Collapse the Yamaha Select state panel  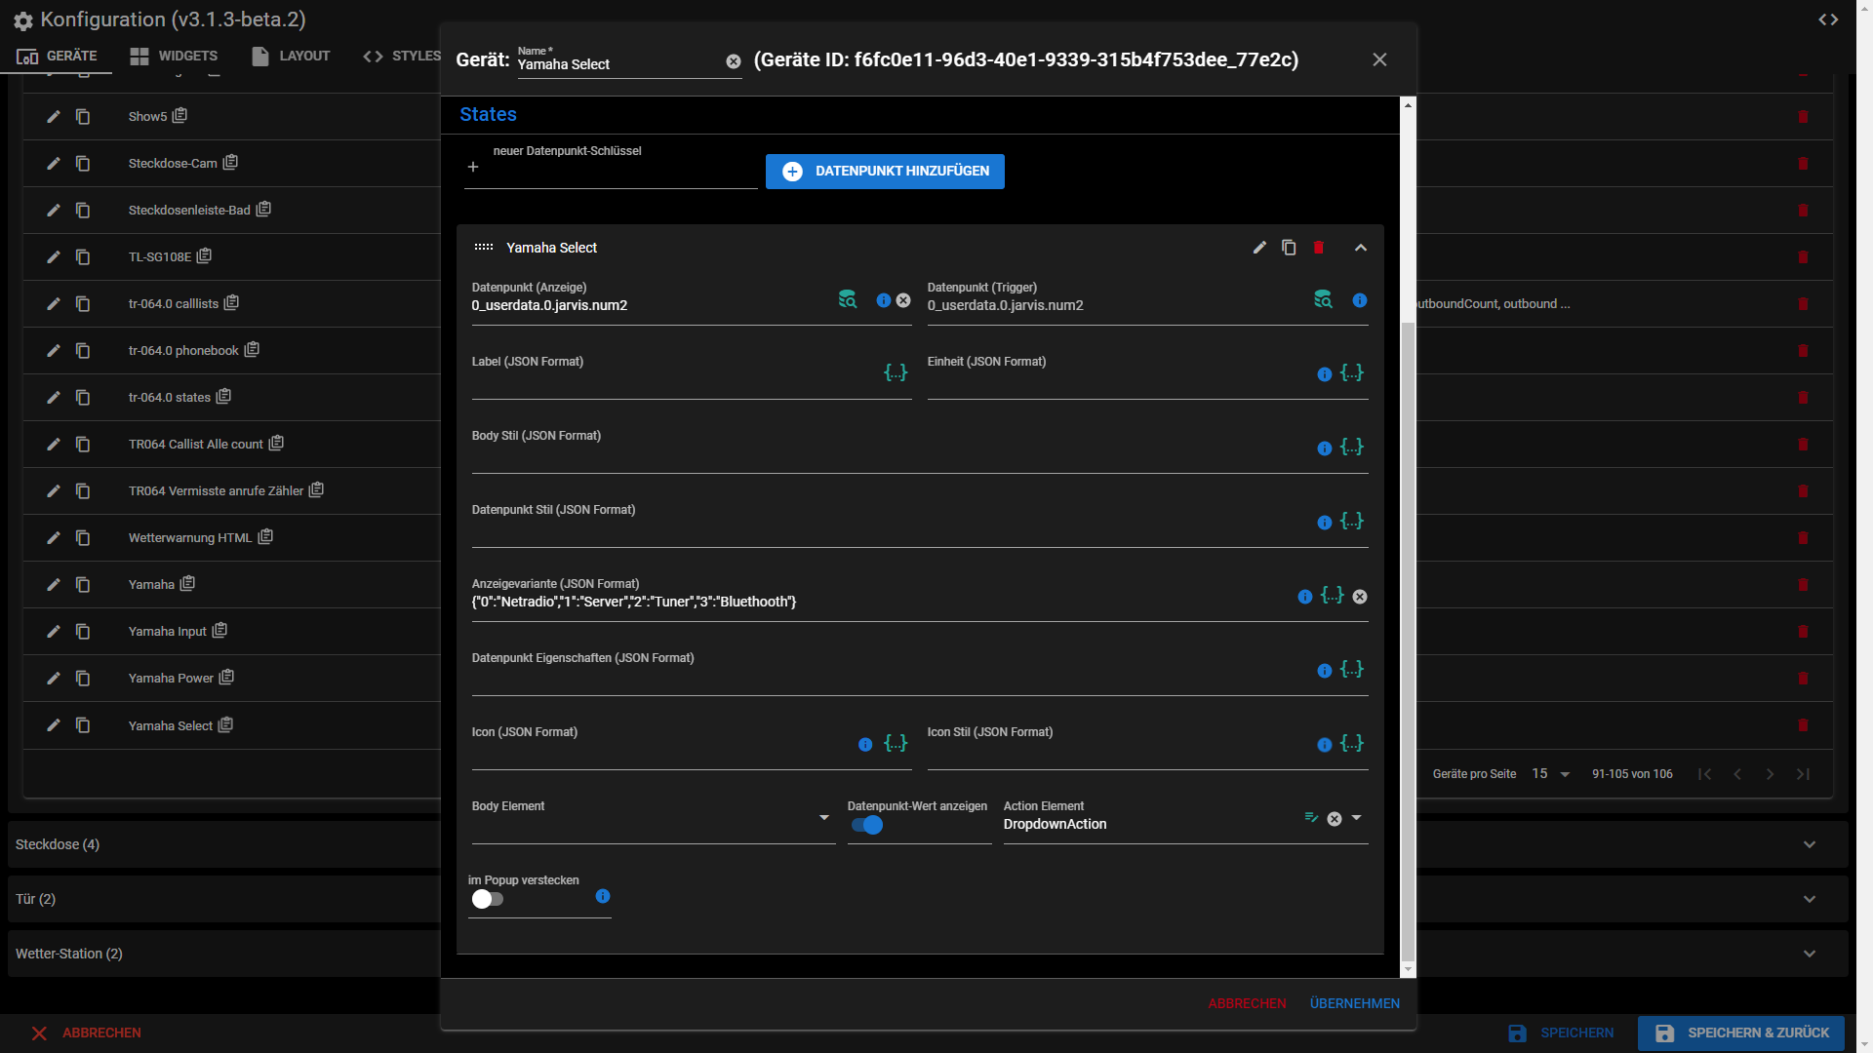[x=1361, y=248]
